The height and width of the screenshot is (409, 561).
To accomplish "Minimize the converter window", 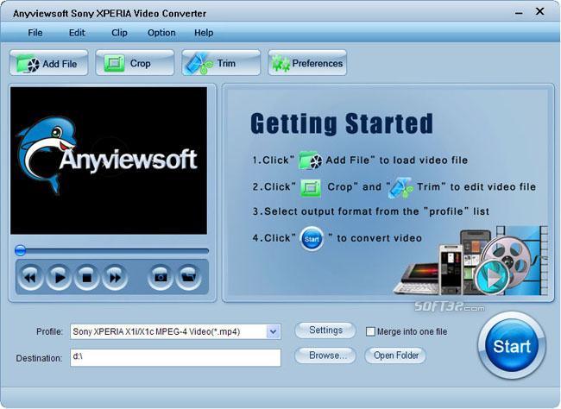I will (519, 13).
